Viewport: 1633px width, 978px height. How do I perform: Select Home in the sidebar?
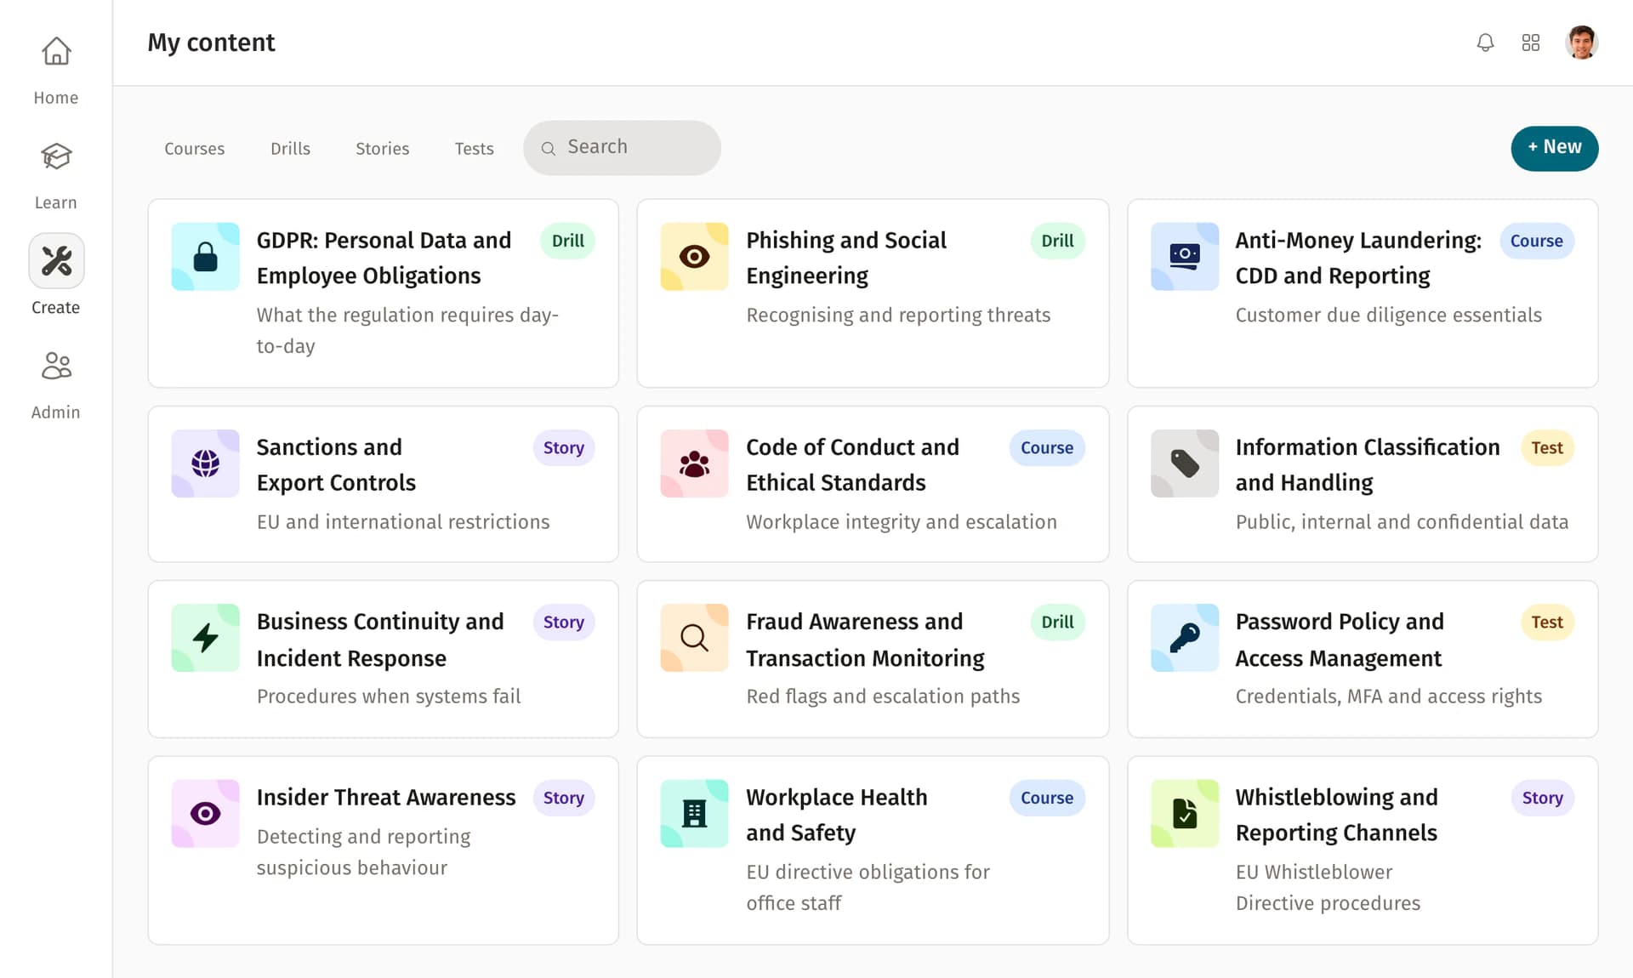point(55,68)
